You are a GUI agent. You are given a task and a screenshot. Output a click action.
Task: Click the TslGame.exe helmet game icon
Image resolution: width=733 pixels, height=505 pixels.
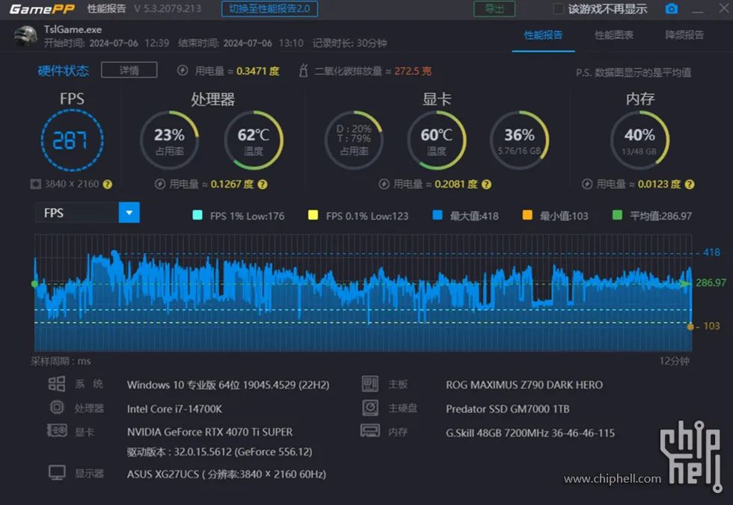(x=25, y=36)
